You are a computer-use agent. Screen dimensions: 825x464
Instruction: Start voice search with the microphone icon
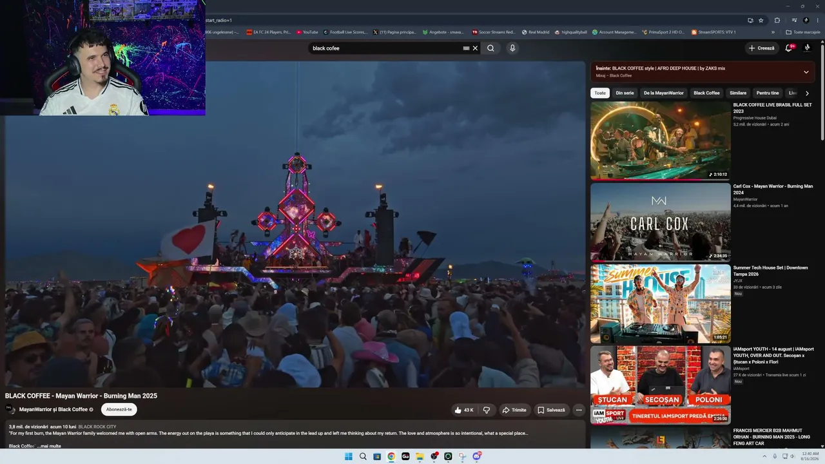(x=512, y=48)
